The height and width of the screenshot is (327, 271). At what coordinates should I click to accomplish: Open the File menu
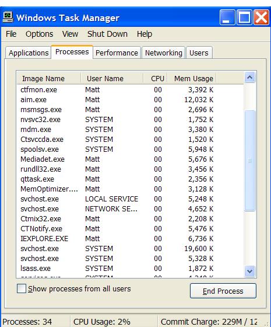click(11, 34)
